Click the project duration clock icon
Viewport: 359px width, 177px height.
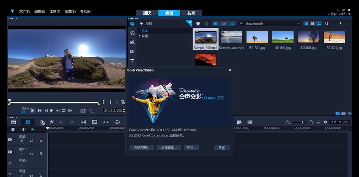coord(325,123)
